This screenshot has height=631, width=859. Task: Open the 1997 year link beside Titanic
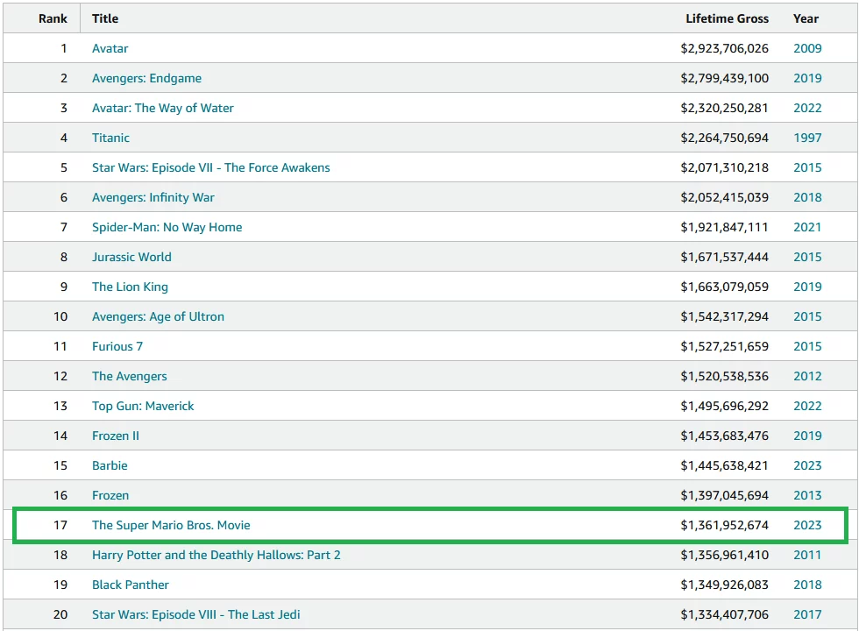point(807,138)
